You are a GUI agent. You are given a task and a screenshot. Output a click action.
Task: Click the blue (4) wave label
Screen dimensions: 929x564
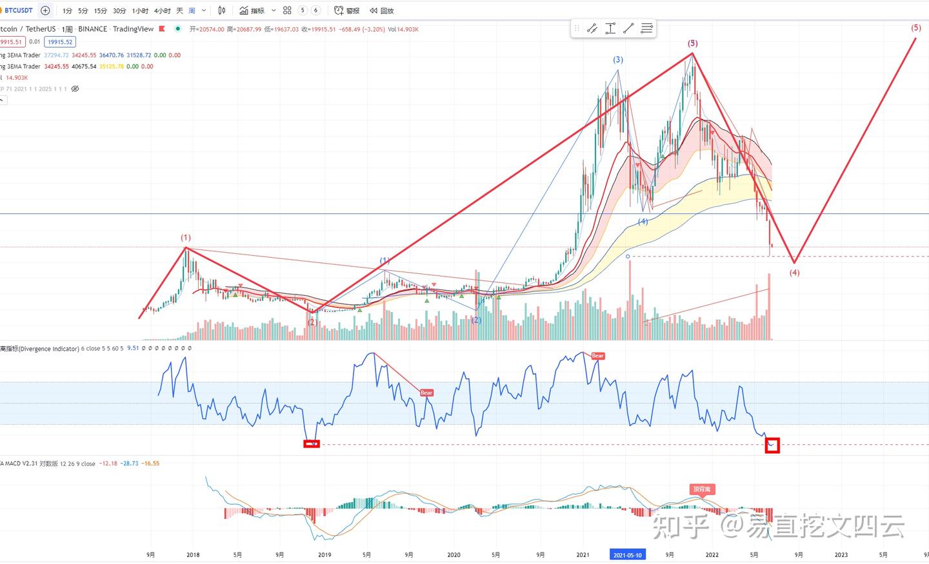tap(643, 222)
